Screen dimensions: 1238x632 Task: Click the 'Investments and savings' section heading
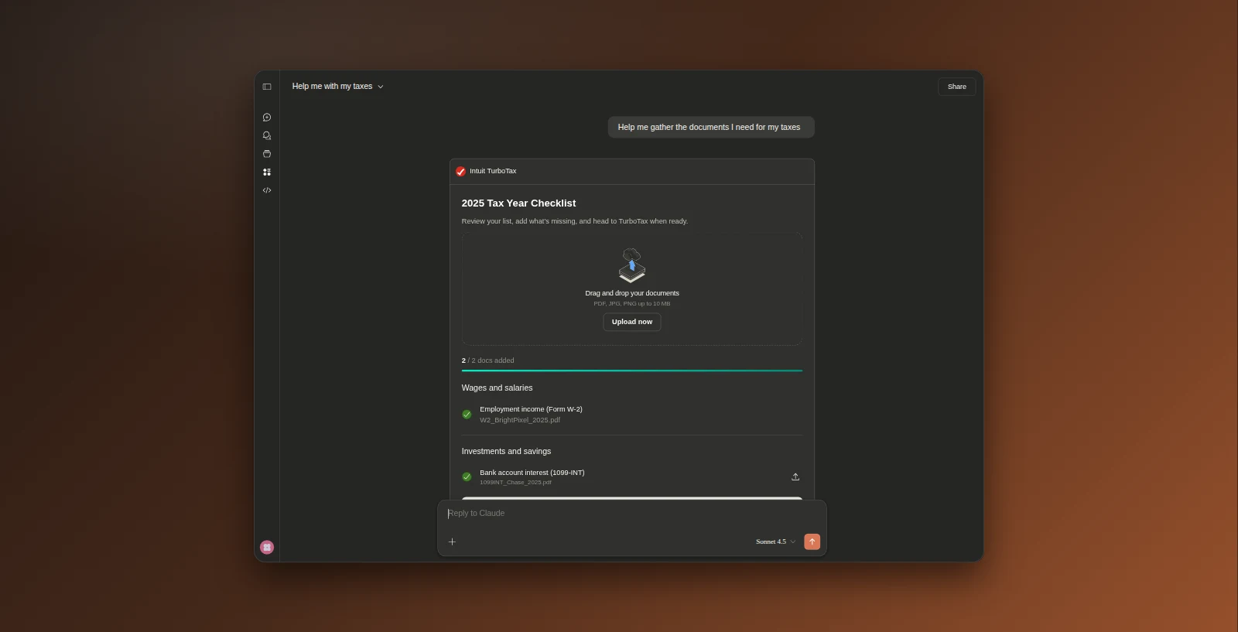506,452
